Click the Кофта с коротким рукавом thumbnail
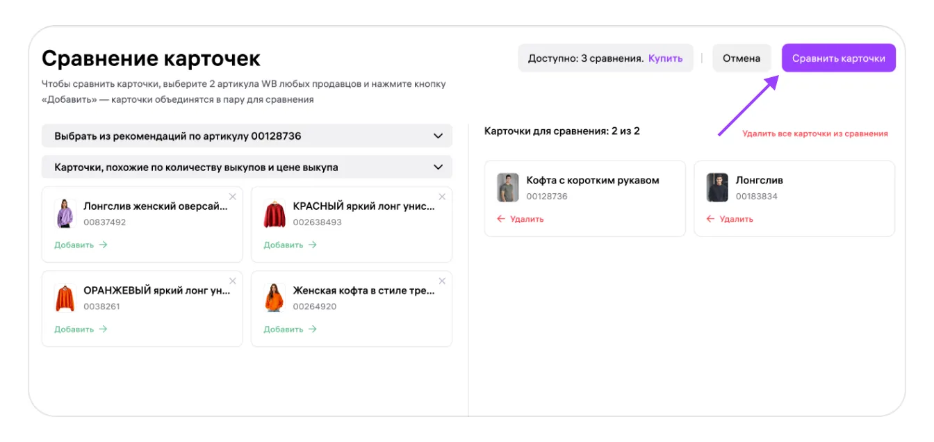The height and width of the screenshot is (442, 934). pyautogui.click(x=508, y=188)
